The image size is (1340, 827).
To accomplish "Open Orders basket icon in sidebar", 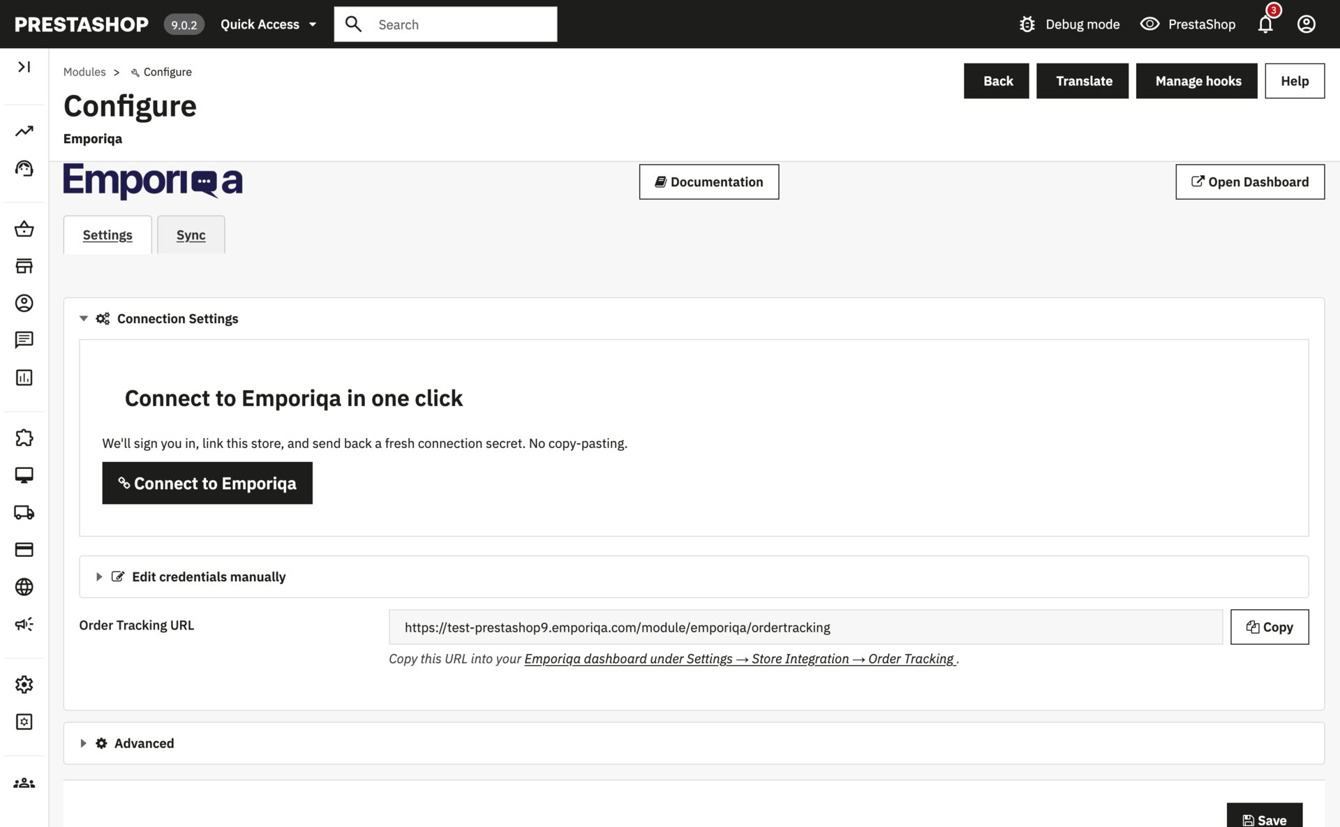I will [x=24, y=229].
